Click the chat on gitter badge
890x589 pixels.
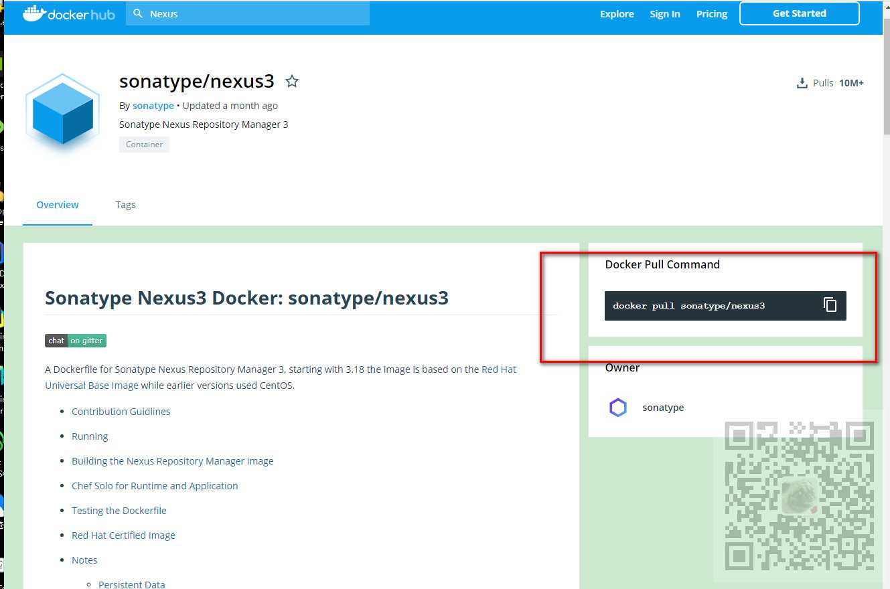[x=76, y=341]
